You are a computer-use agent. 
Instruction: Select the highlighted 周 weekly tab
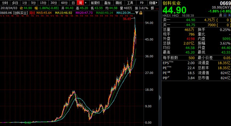[x=80, y=3]
